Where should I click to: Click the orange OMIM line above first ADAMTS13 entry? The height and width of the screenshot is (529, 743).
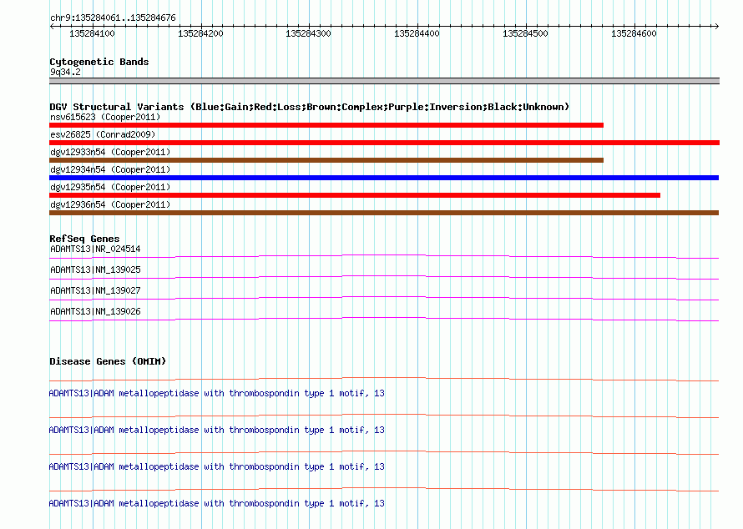384,380
